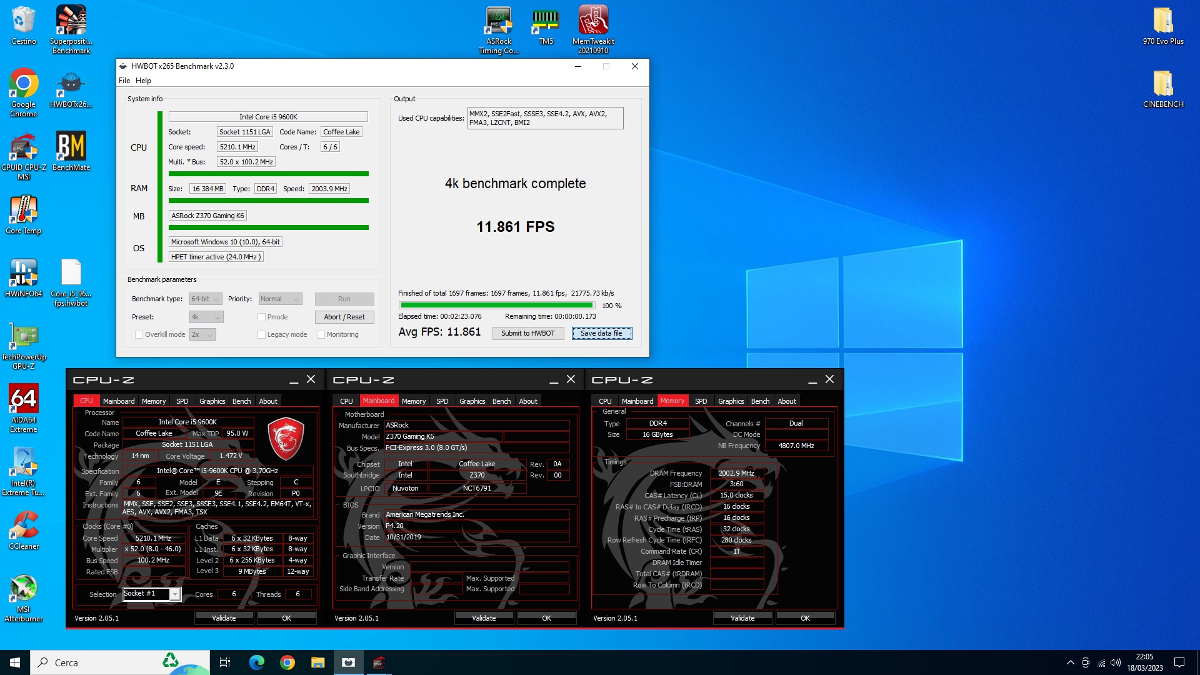Open HWBOTx265 desktop shortcut
The height and width of the screenshot is (675, 1200).
click(71, 88)
